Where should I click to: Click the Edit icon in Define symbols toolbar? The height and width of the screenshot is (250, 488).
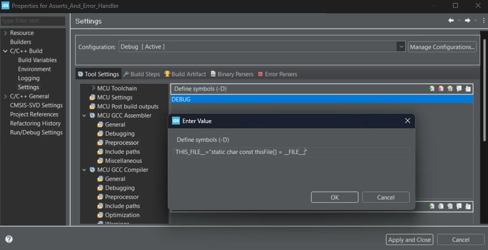tap(450, 89)
